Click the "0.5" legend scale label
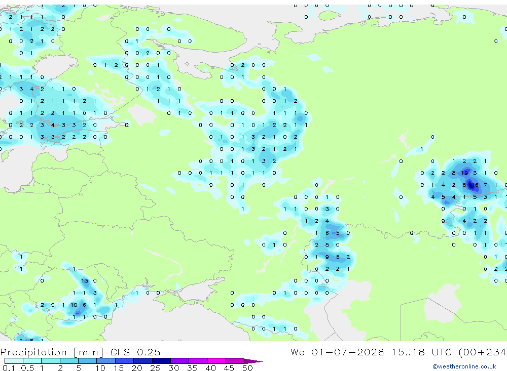 coord(27,368)
